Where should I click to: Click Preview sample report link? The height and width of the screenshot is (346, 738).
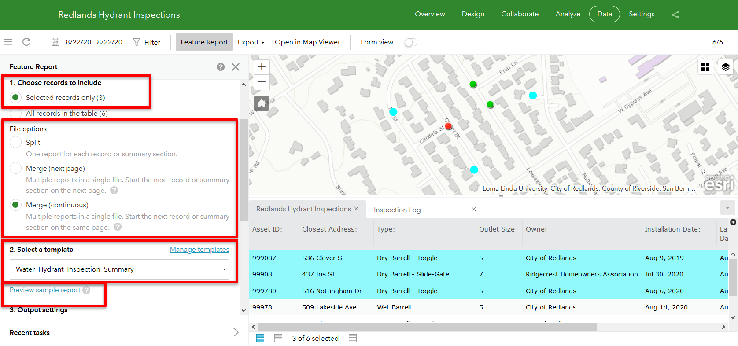[x=45, y=290]
